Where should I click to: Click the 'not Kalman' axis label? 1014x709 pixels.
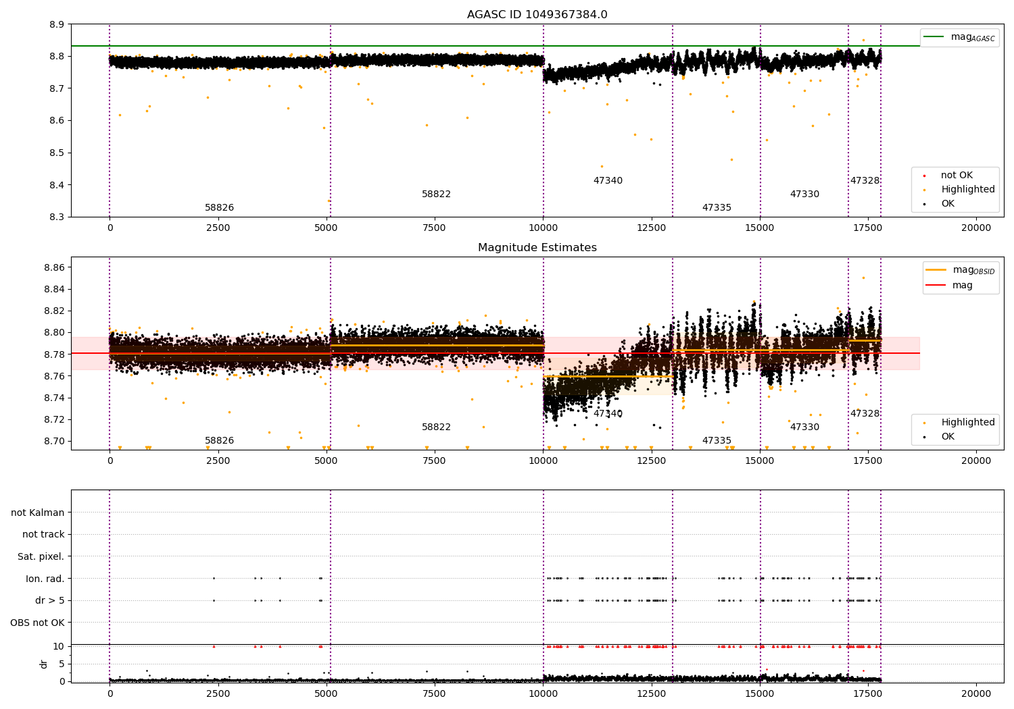tap(38, 513)
